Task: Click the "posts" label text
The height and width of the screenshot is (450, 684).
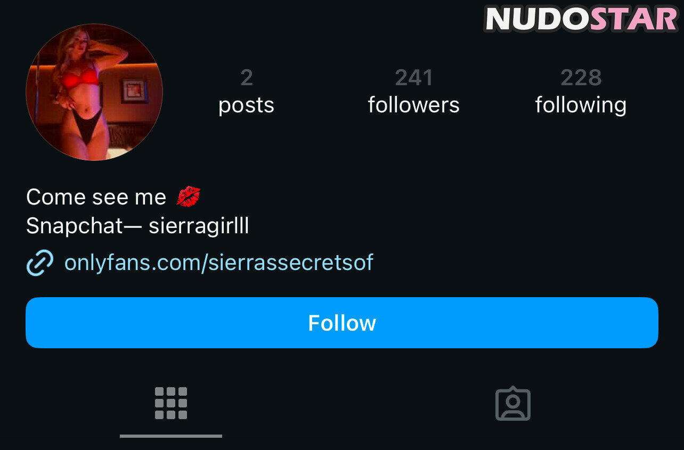Action: click(x=246, y=105)
